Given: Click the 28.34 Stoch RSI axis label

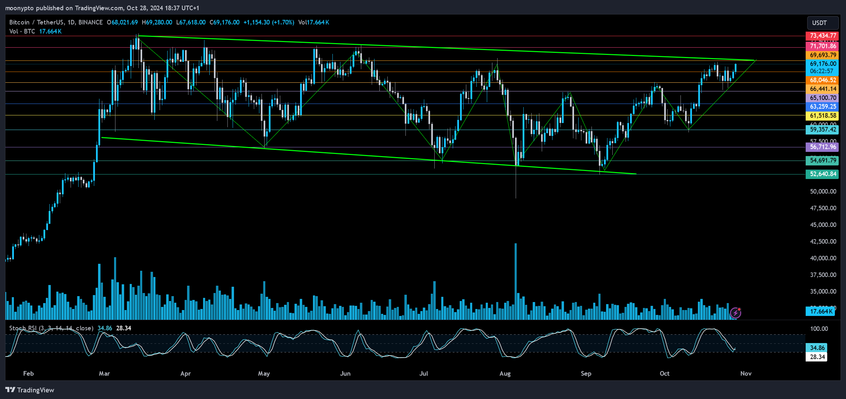Looking at the screenshot, I should 817,357.
